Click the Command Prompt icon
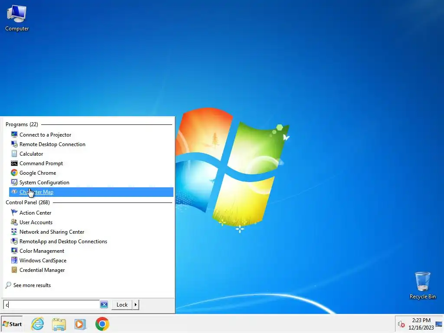 click(x=14, y=163)
